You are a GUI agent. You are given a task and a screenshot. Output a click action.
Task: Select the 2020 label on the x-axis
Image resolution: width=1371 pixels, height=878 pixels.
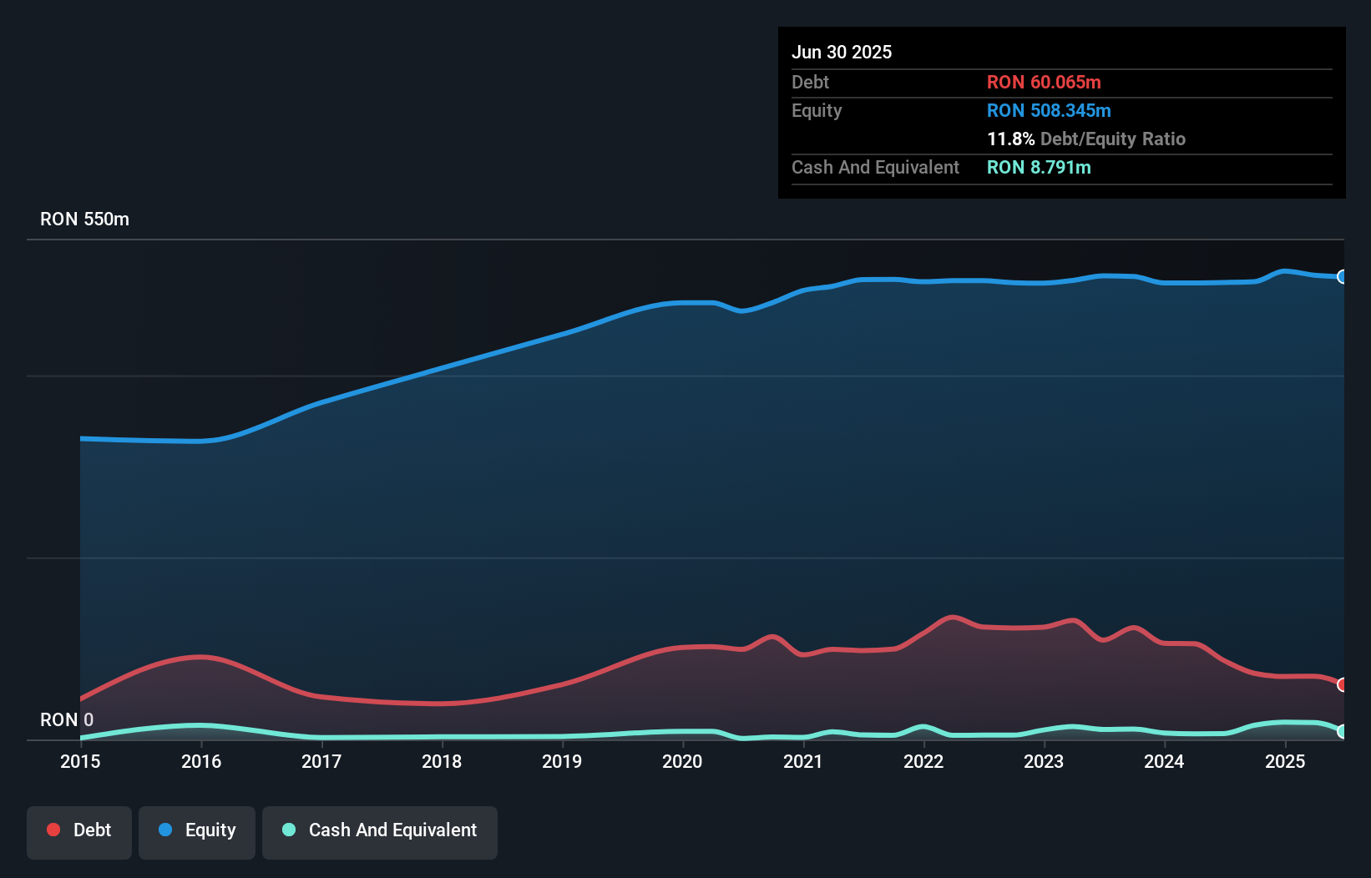pos(682,761)
